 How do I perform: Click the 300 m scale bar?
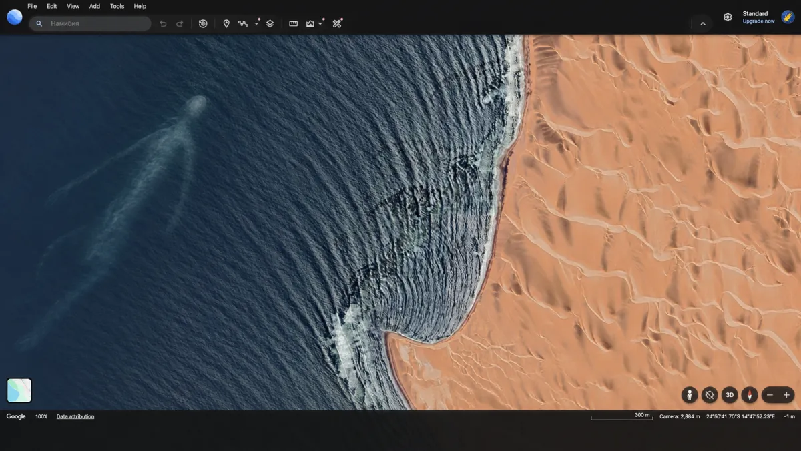tap(621, 416)
